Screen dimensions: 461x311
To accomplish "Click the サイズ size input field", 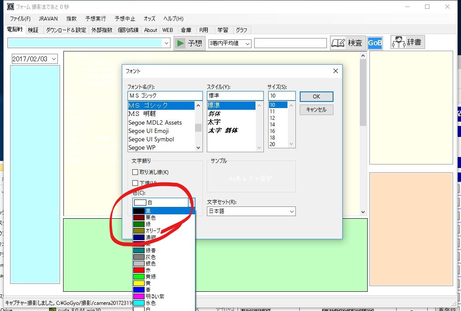I will [282, 96].
